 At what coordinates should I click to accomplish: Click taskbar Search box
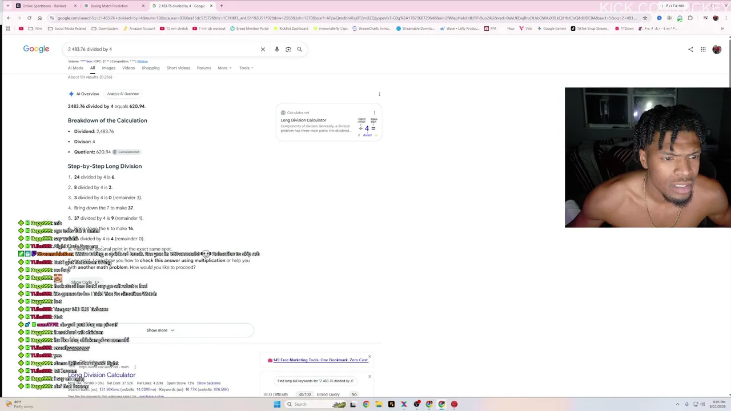(316, 404)
